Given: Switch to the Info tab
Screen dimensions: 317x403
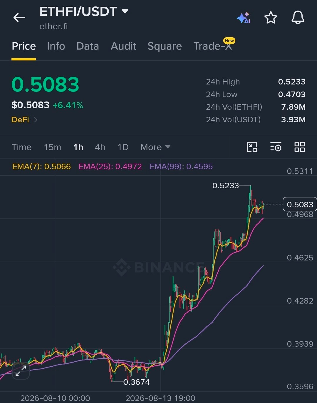Looking at the screenshot, I should (56, 46).
